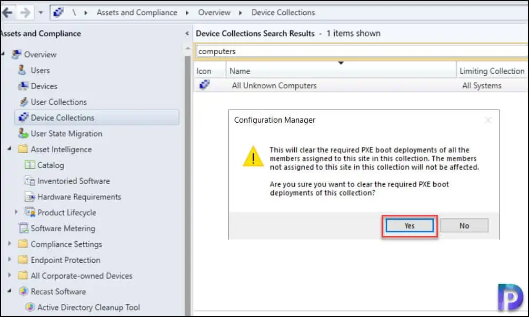Screen dimensions: 529x317
Task: Click the Inventoried Software icon
Action: 29,181
